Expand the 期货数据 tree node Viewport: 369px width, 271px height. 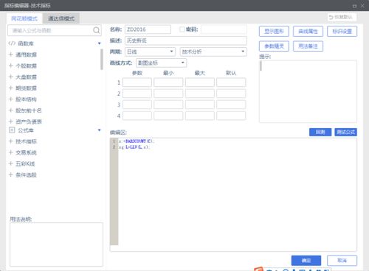[10, 88]
